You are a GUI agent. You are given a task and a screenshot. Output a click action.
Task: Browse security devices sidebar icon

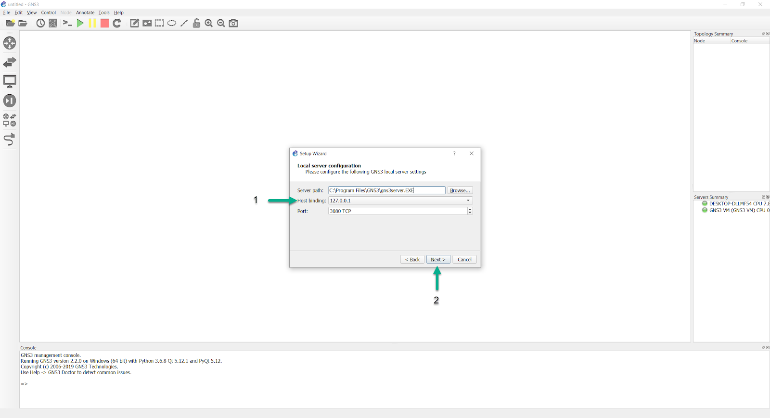10,101
